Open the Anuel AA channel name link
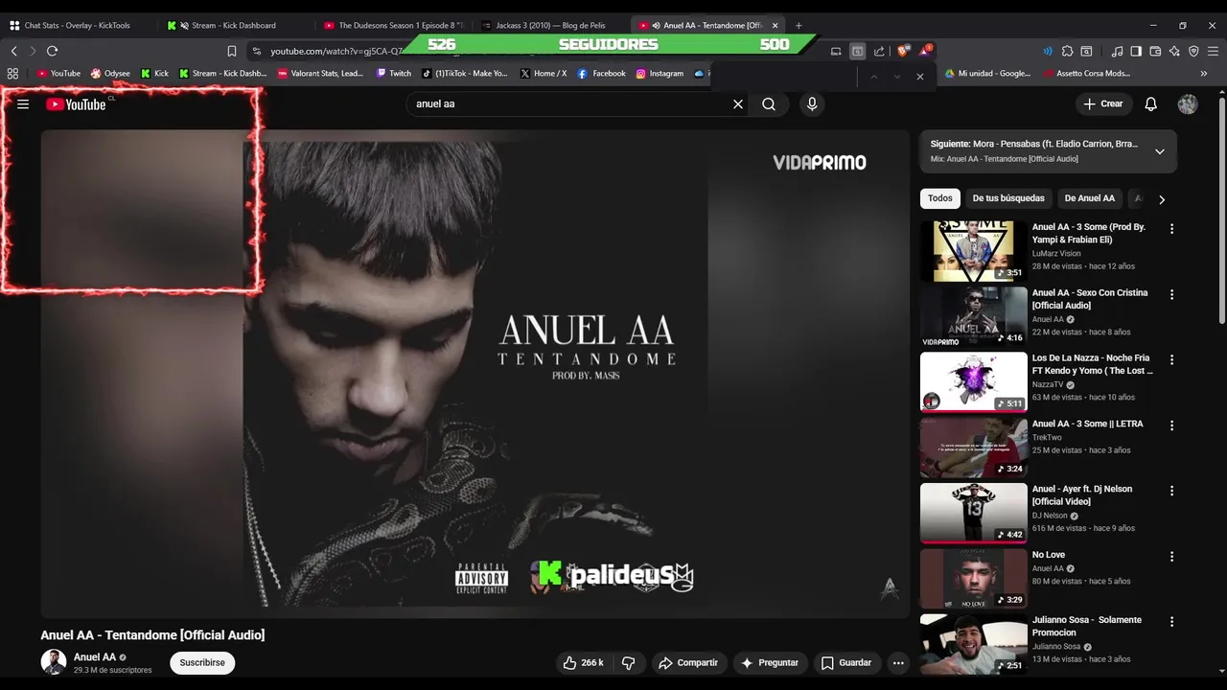 click(95, 656)
